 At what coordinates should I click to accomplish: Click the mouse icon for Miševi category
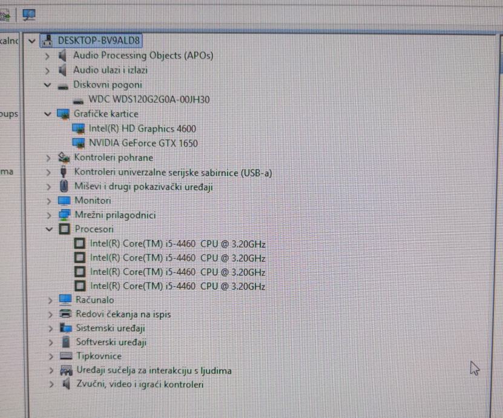(x=64, y=186)
